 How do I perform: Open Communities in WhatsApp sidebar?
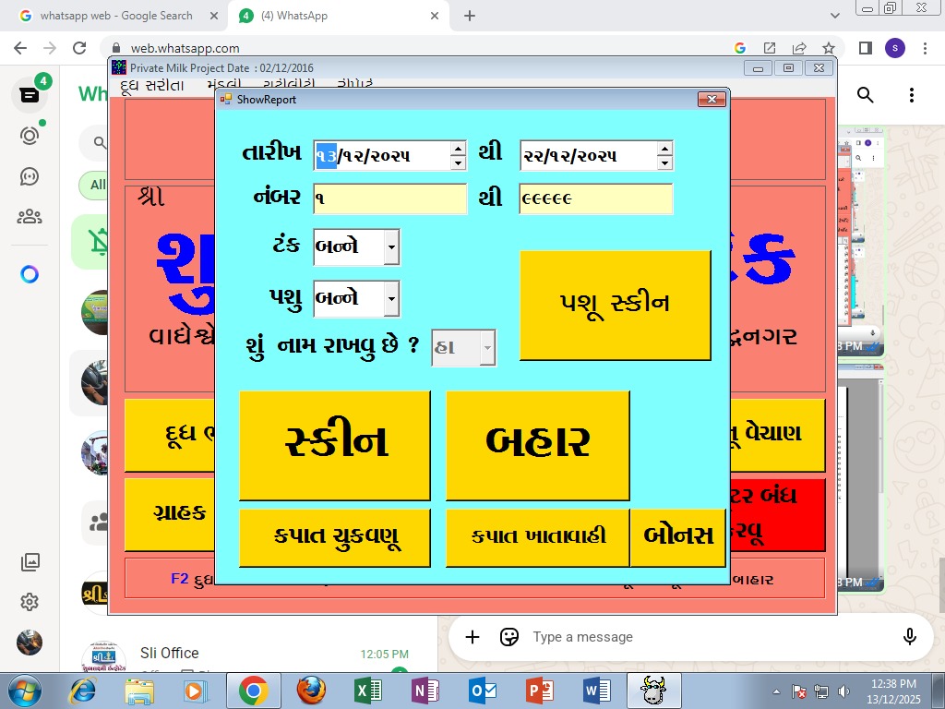[29, 218]
